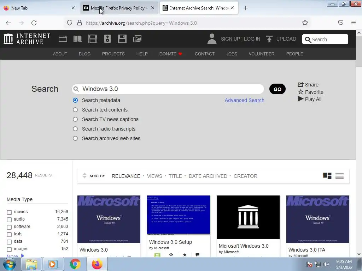Screen dimensions: 362x271
Task: Close the Internet Archive Search tab
Action: (x=232, y=8)
